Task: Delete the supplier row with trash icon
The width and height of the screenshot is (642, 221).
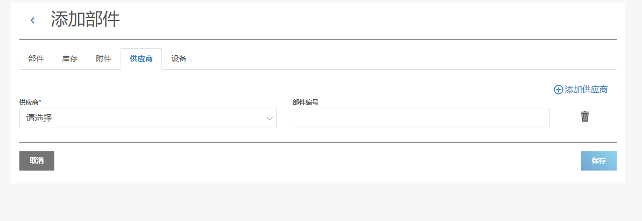Action: 585,116
